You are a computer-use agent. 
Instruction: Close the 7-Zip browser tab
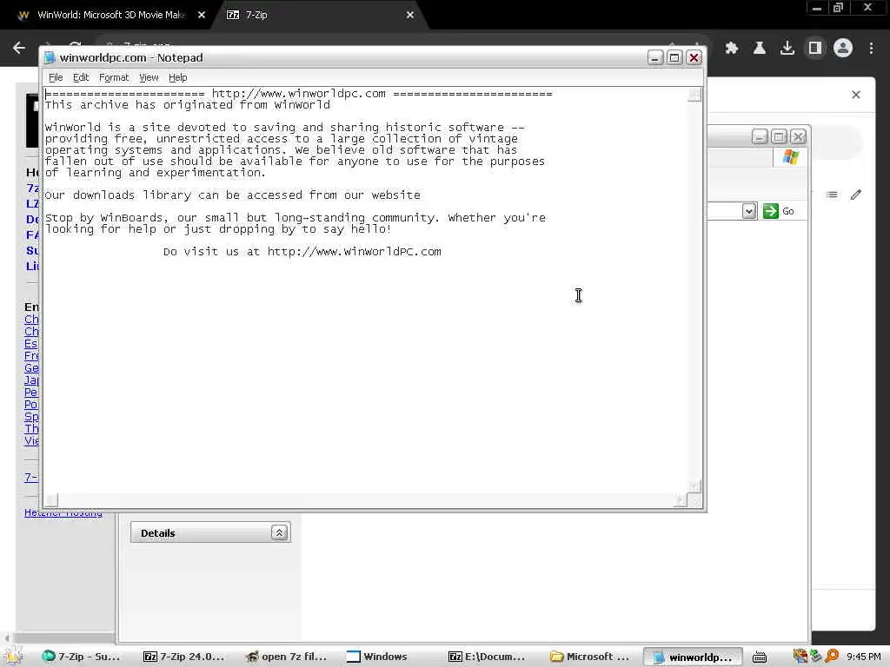click(410, 15)
